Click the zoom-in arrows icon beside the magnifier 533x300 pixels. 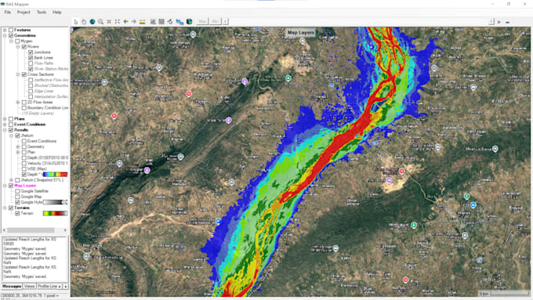pyautogui.click(x=109, y=22)
